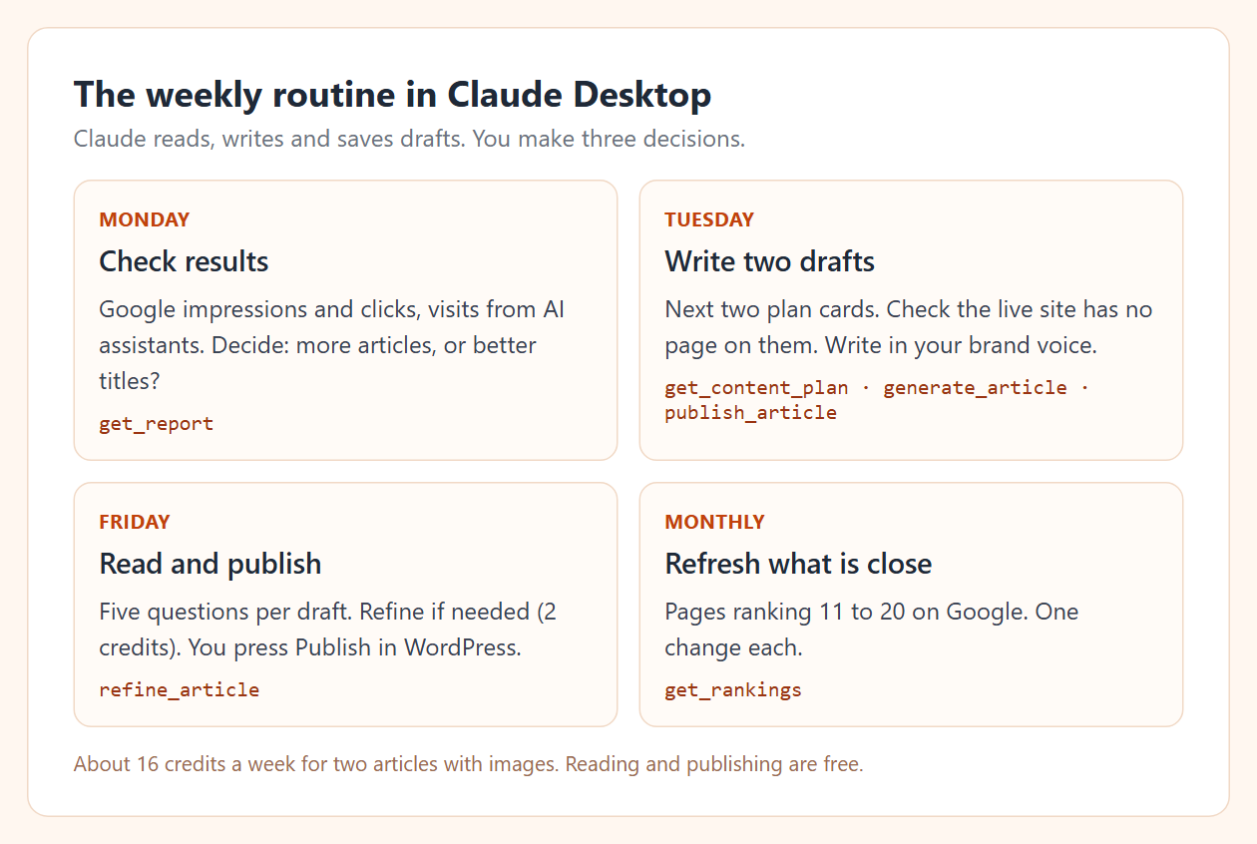Click the "Next two plan cards" description

[909, 327]
